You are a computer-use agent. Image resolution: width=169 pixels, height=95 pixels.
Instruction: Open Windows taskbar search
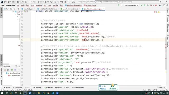[7, 93]
